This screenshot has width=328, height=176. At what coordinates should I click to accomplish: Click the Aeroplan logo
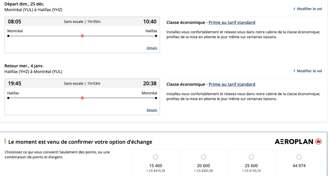point(298,141)
